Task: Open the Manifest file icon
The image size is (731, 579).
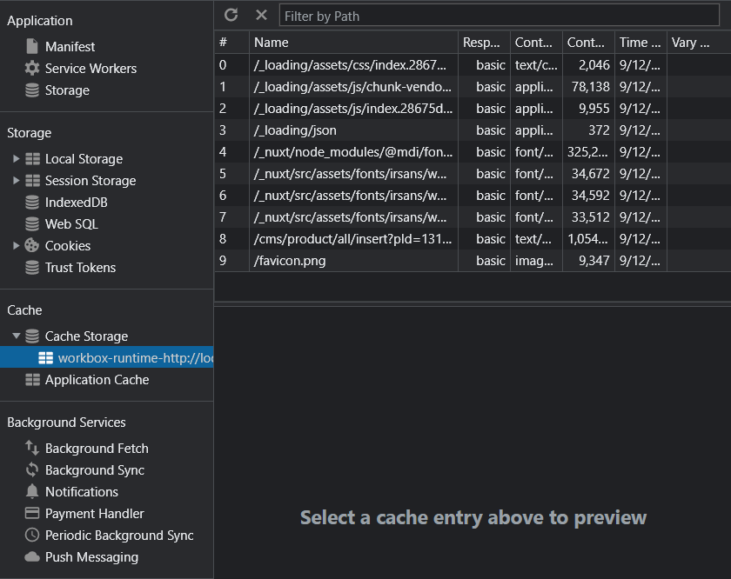Action: pos(32,46)
